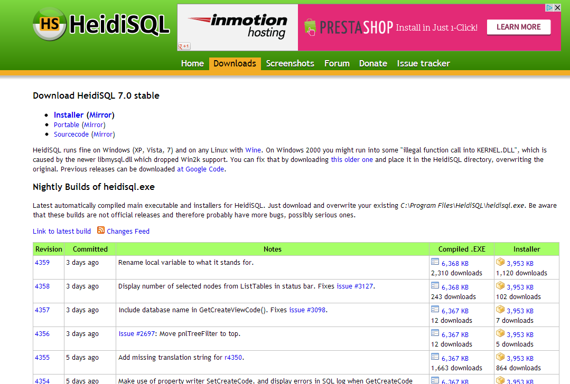
Task: Click installer package icon for revision 4356
Action: pos(500,333)
